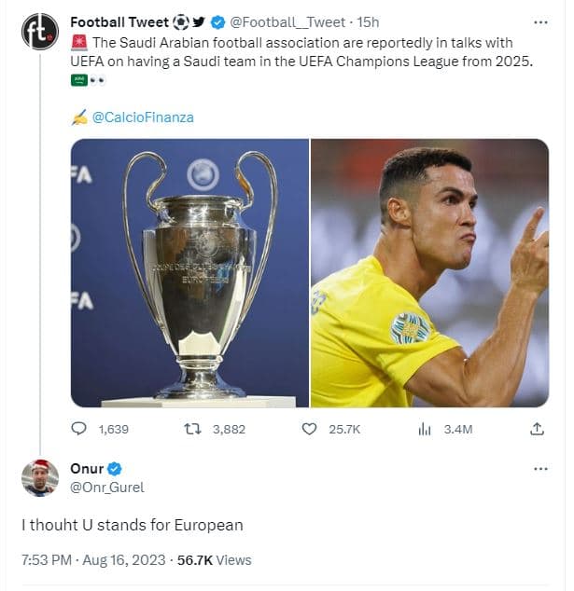Click the 56.7K Views count

pyautogui.click(x=214, y=560)
